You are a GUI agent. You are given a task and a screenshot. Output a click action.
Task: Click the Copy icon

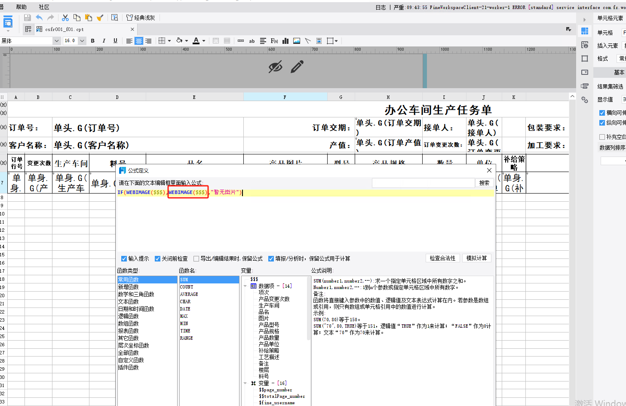click(77, 18)
